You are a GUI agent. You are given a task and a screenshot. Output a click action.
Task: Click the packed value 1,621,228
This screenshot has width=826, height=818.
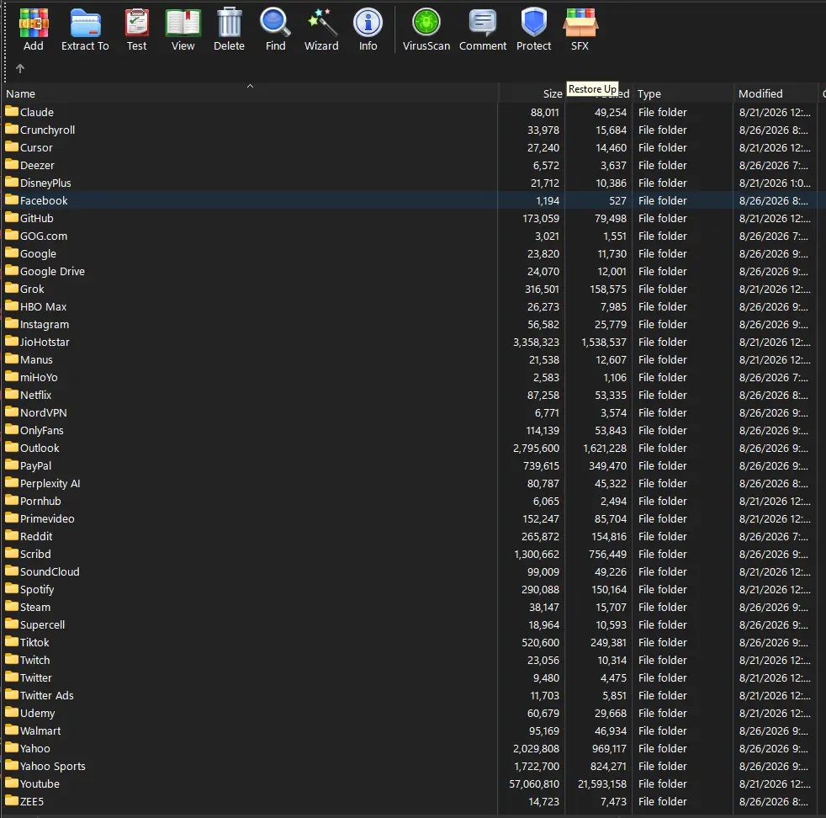pyautogui.click(x=605, y=449)
